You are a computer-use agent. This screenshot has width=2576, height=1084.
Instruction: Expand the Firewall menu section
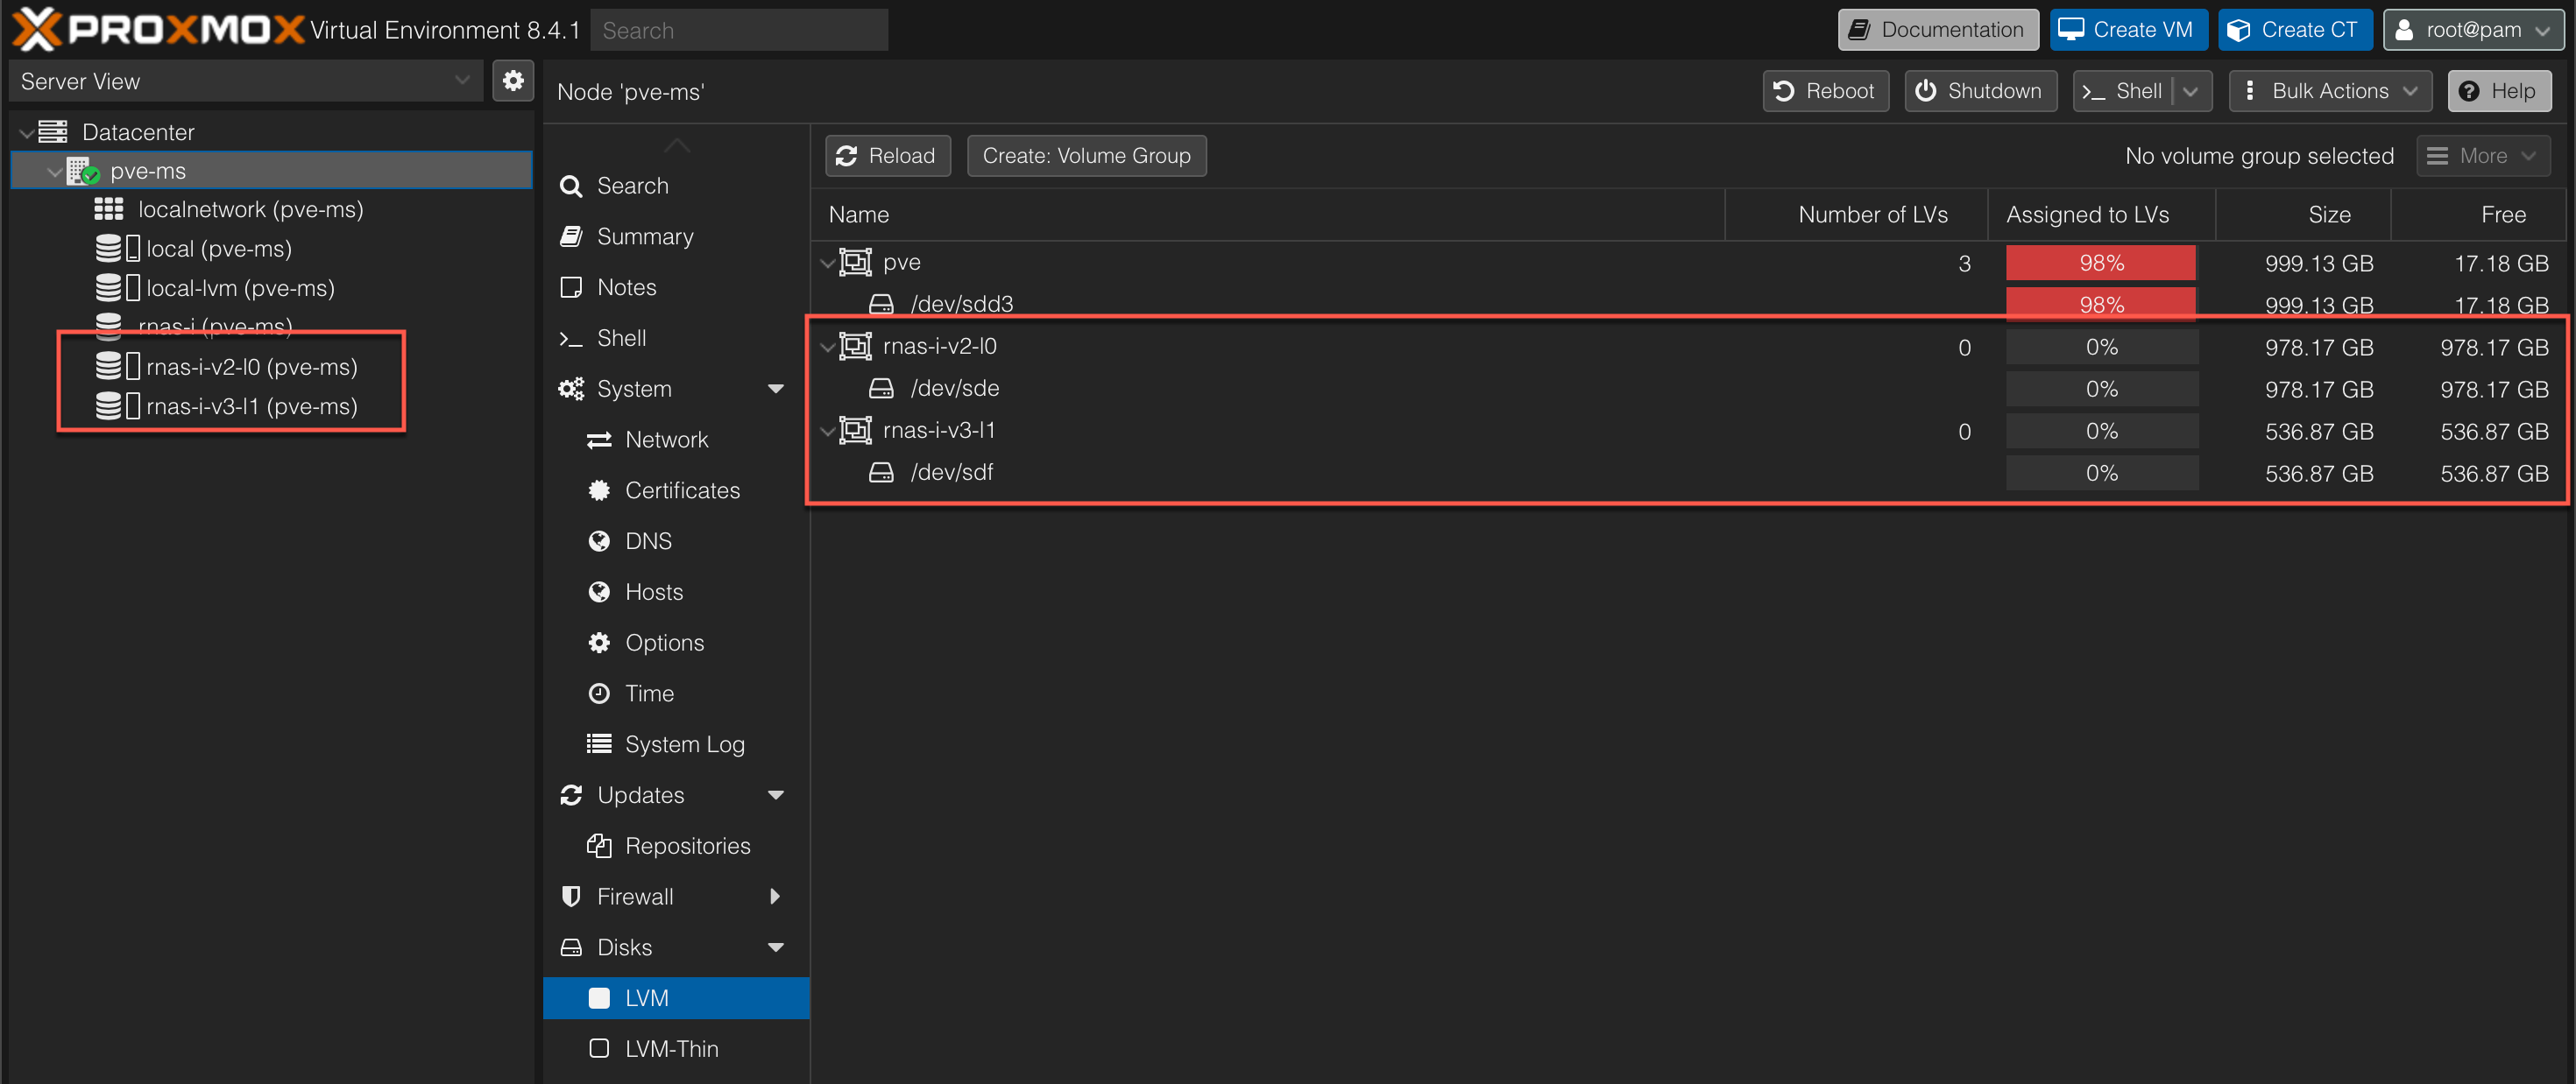775,896
